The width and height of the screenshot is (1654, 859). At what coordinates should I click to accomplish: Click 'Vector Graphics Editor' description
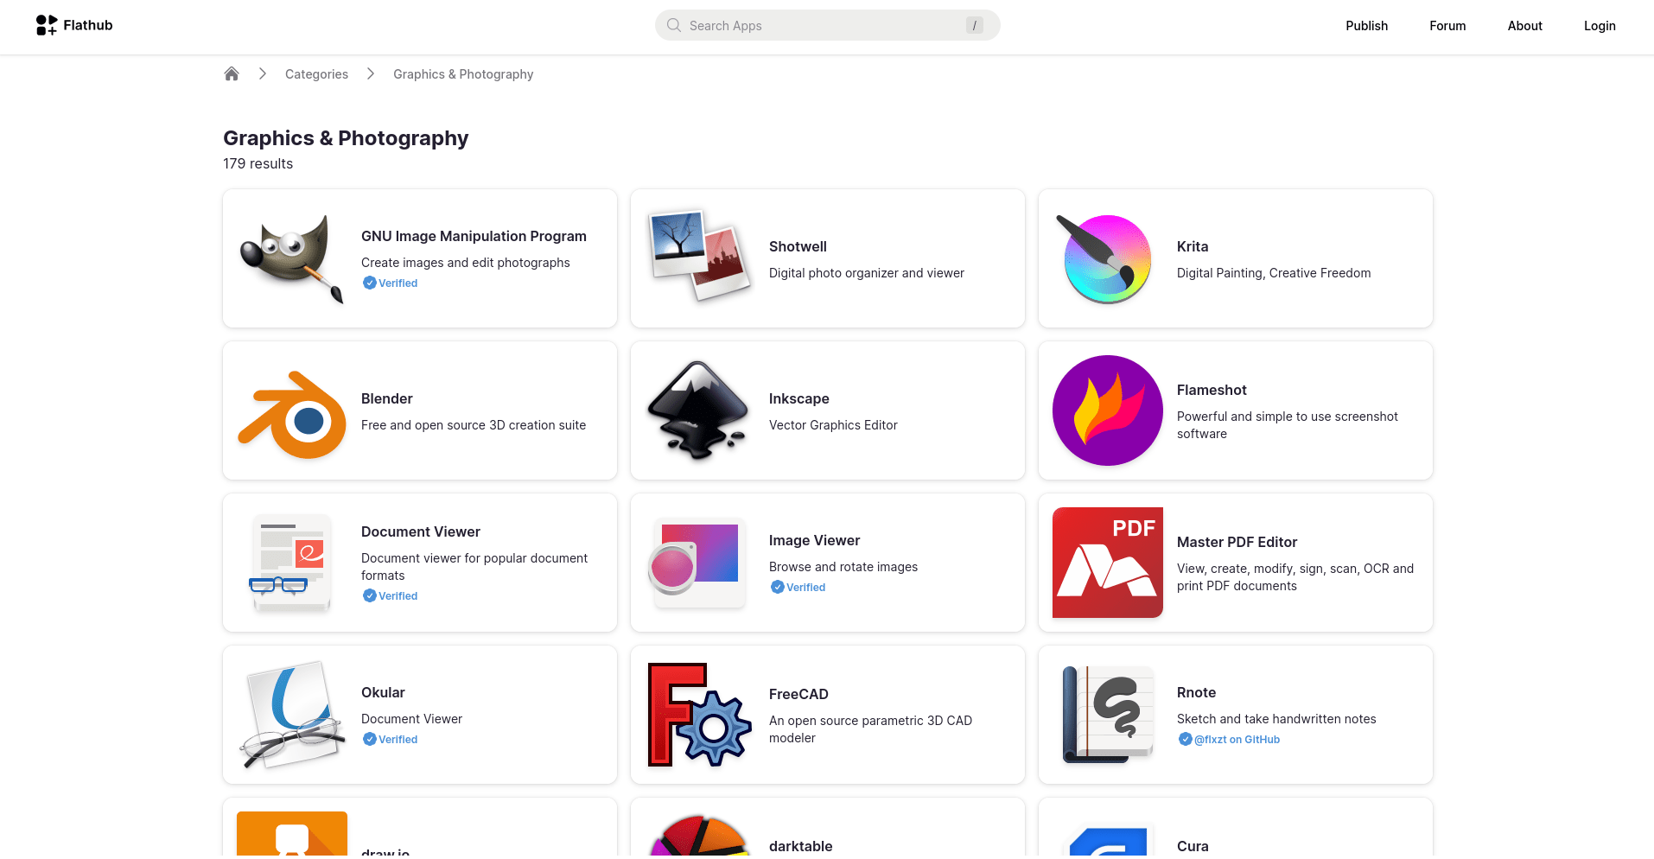833,425
